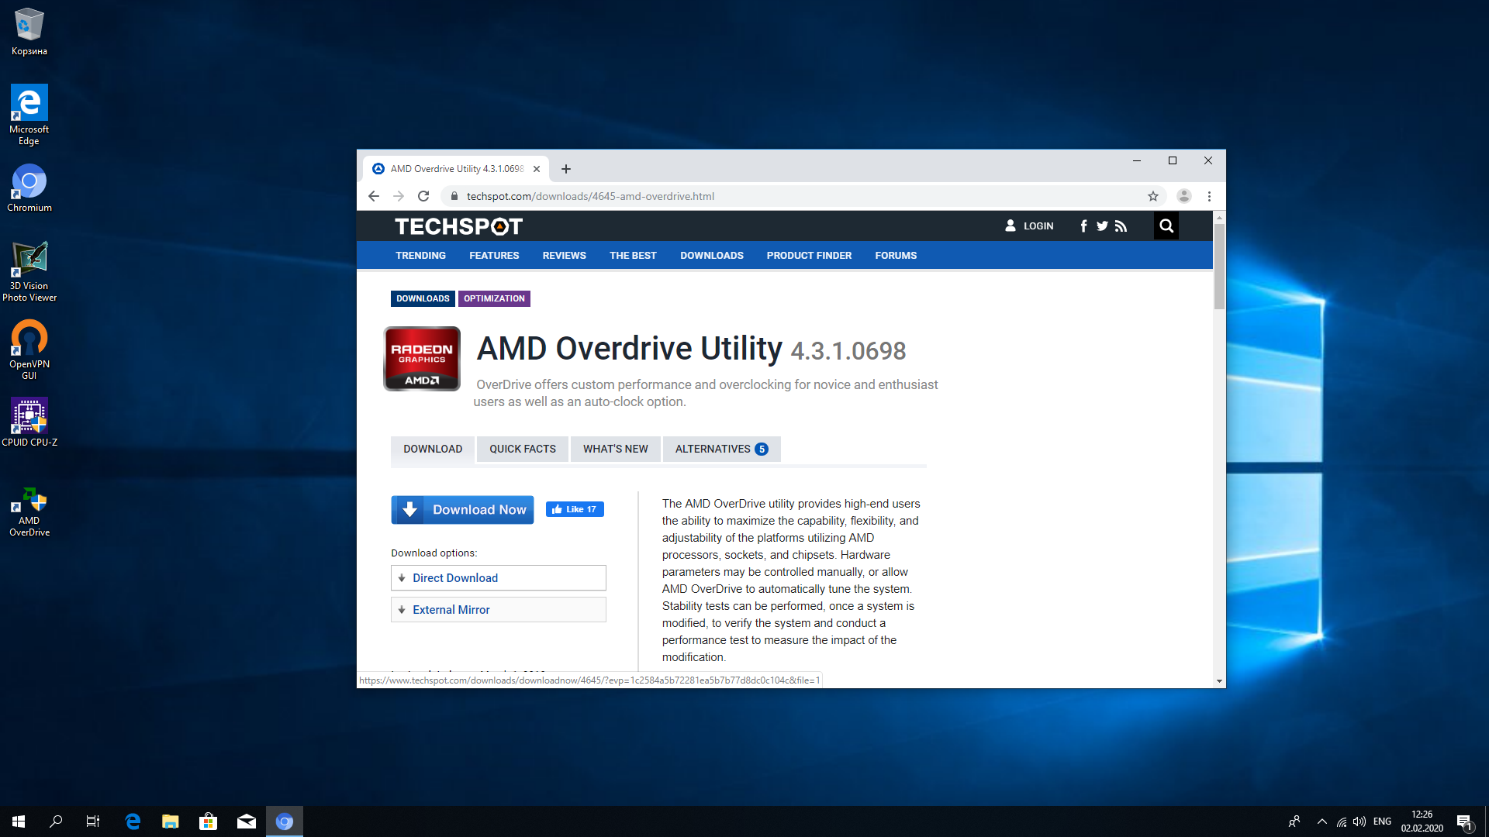The height and width of the screenshot is (837, 1489).
Task: Open the FORUMS menu
Action: [896, 256]
